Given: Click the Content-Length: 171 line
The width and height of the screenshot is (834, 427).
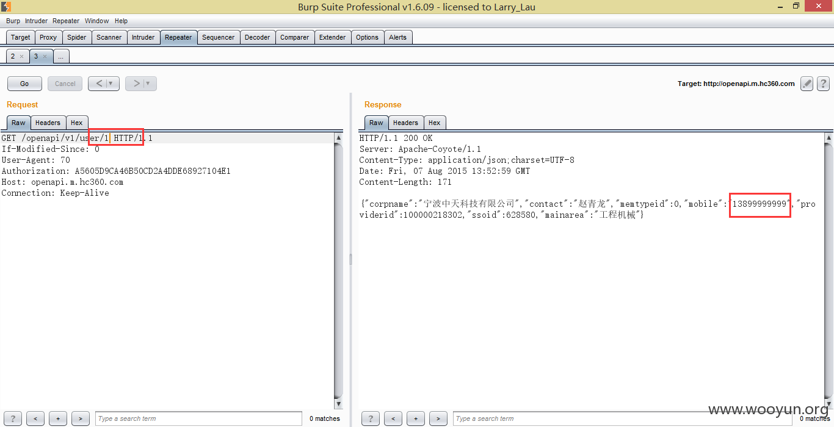Looking at the screenshot, I should [x=405, y=182].
